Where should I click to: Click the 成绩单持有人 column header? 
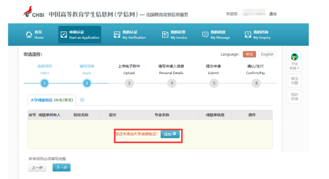point(49,115)
